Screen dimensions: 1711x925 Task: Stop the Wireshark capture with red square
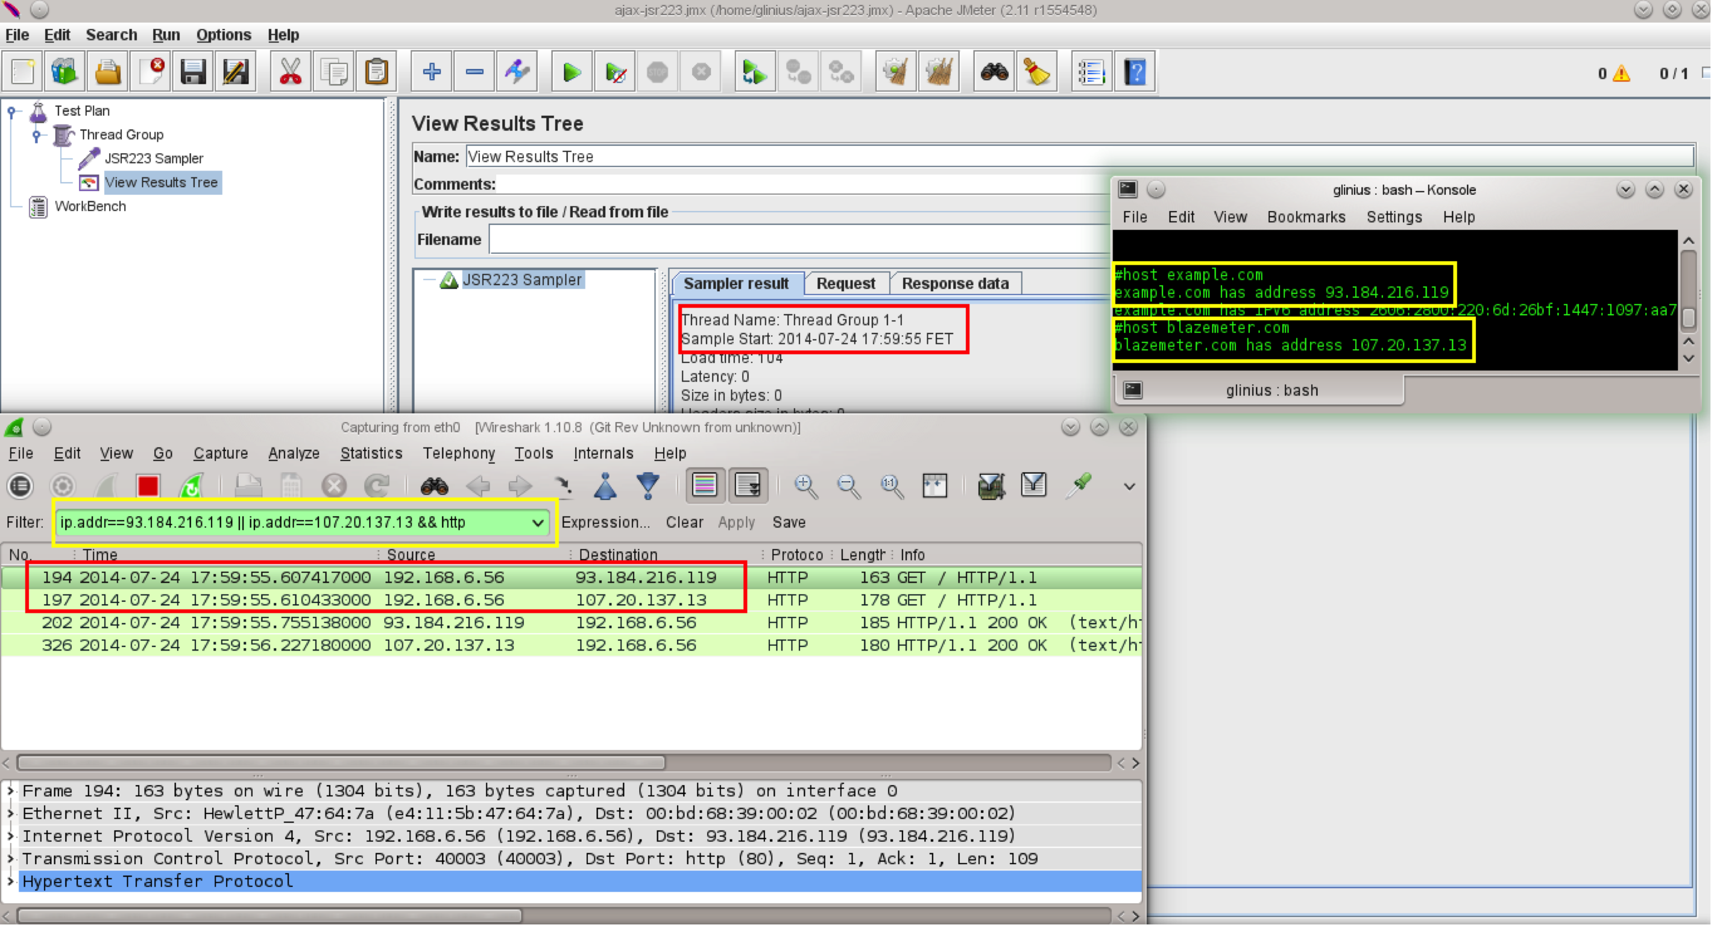[x=148, y=487]
